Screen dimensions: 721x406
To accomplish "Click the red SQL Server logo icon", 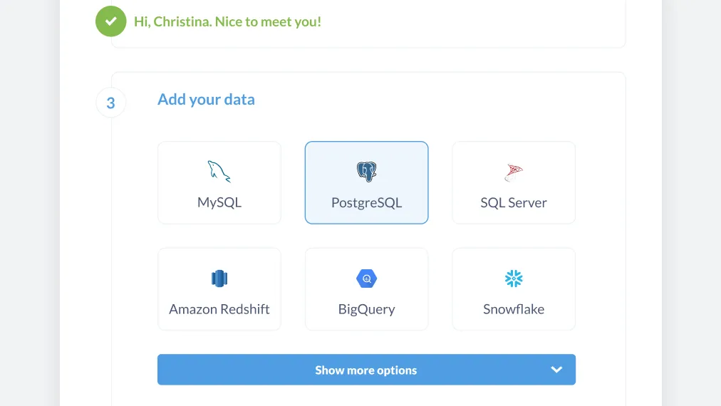I will [x=514, y=172].
